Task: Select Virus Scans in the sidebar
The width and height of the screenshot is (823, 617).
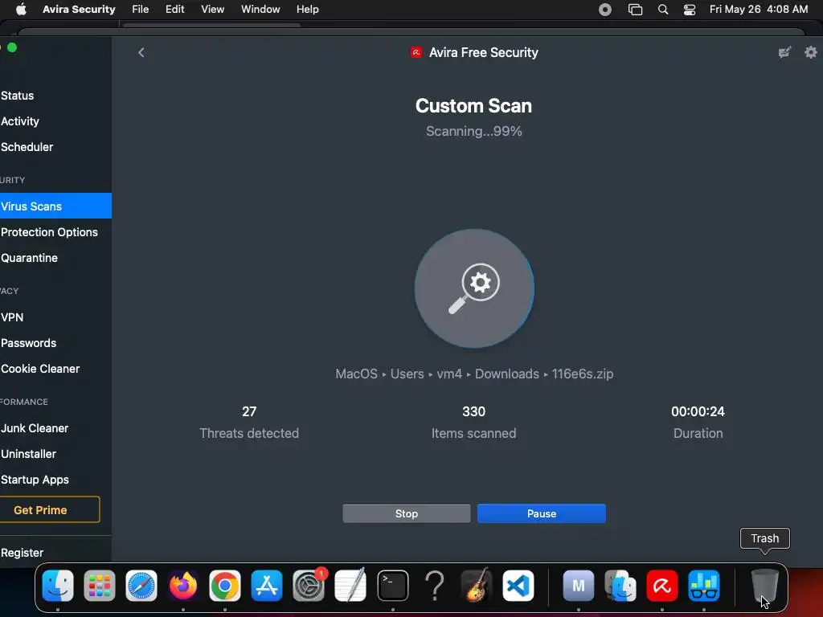Action: (x=55, y=206)
